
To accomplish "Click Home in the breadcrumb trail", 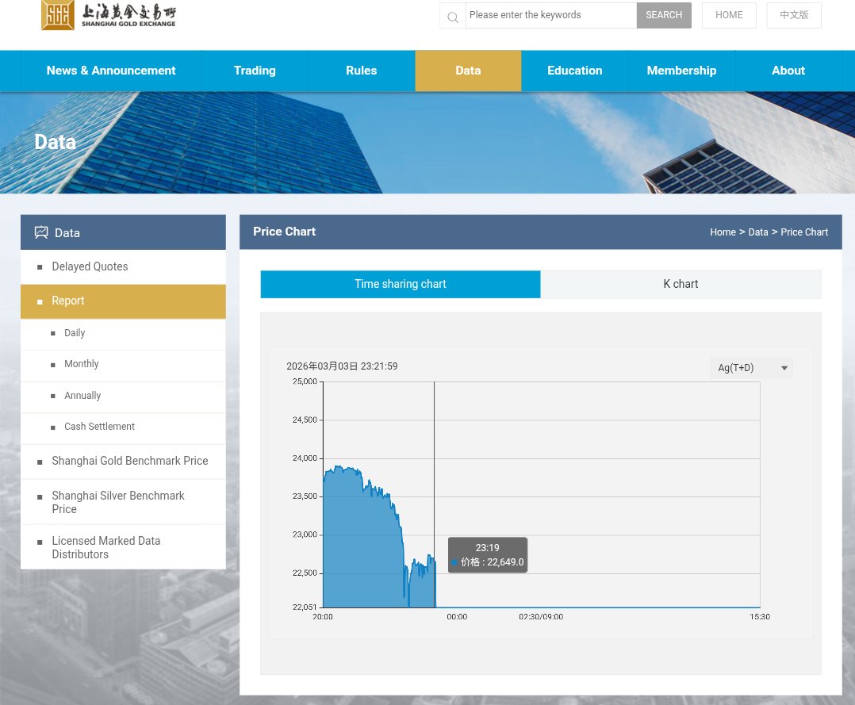I will [723, 232].
